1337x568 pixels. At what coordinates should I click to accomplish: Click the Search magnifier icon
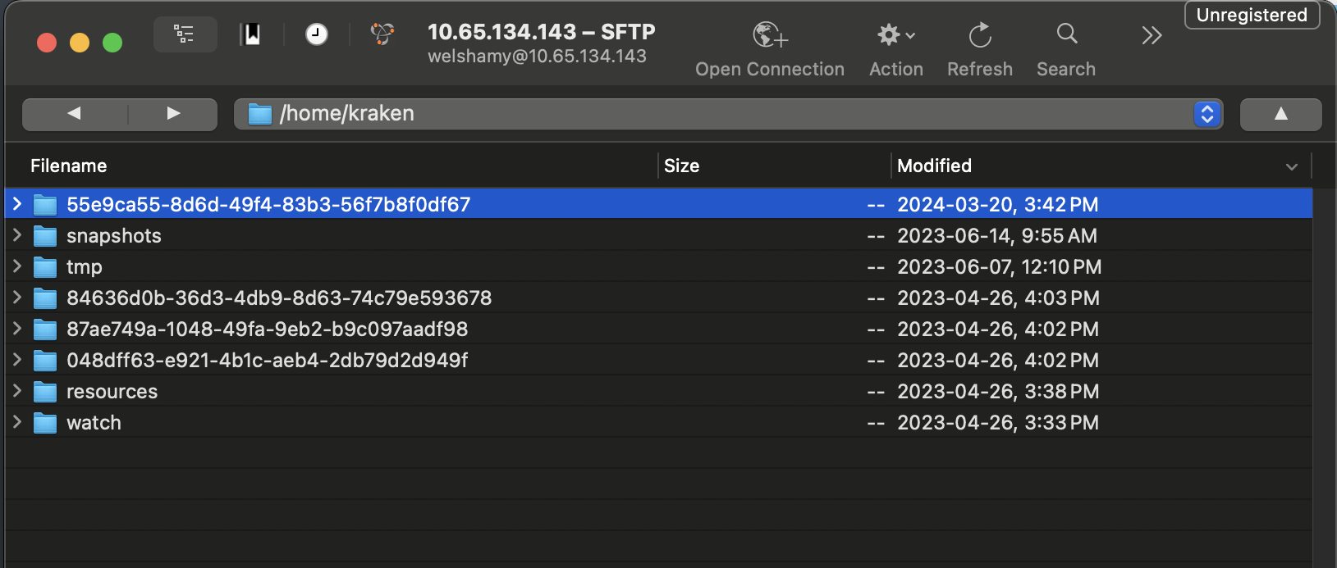pos(1066,34)
